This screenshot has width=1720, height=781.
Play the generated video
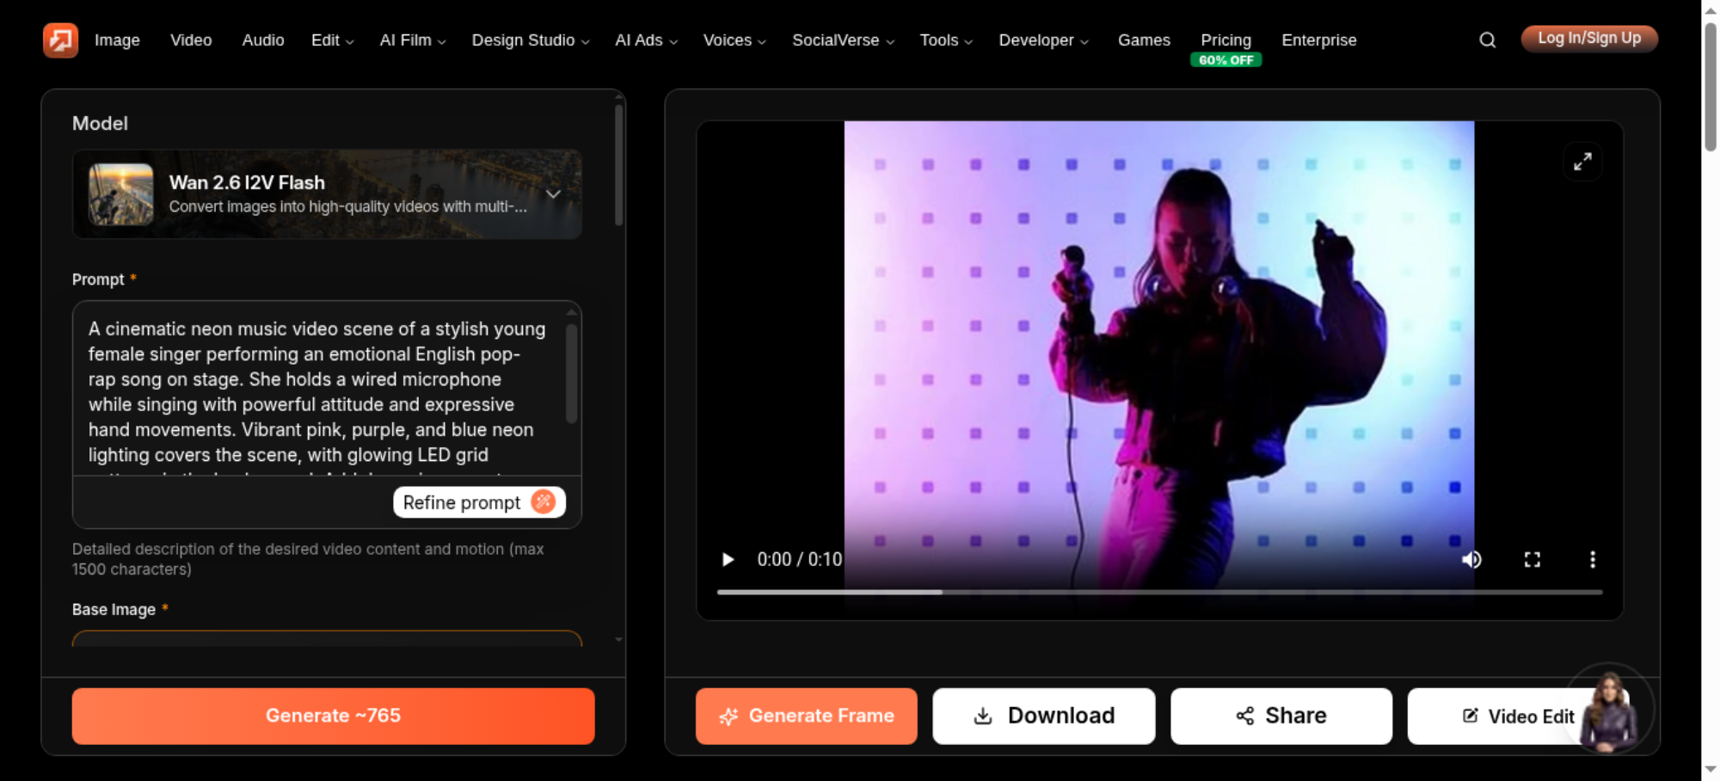pos(728,560)
